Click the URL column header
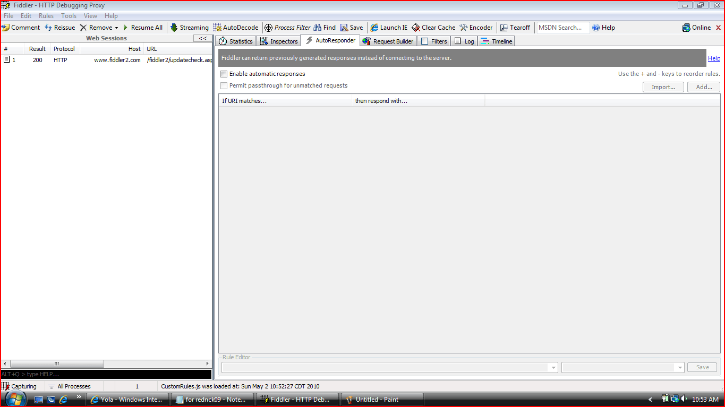Viewport: 725px width, 407px height. pyautogui.click(x=178, y=49)
